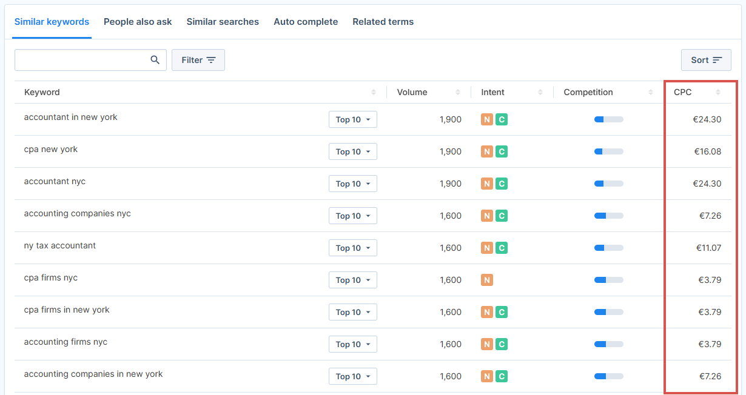Click the N intent badge for accountant in new york

(x=487, y=119)
